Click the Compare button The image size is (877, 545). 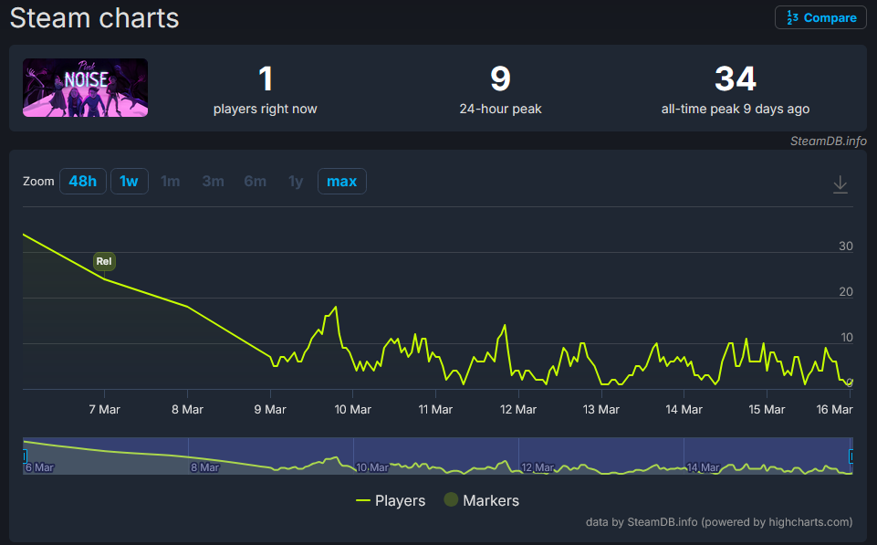tap(820, 18)
